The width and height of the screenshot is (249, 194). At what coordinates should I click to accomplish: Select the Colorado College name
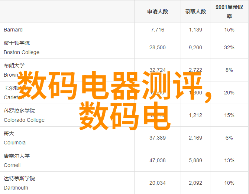[x=24, y=120]
